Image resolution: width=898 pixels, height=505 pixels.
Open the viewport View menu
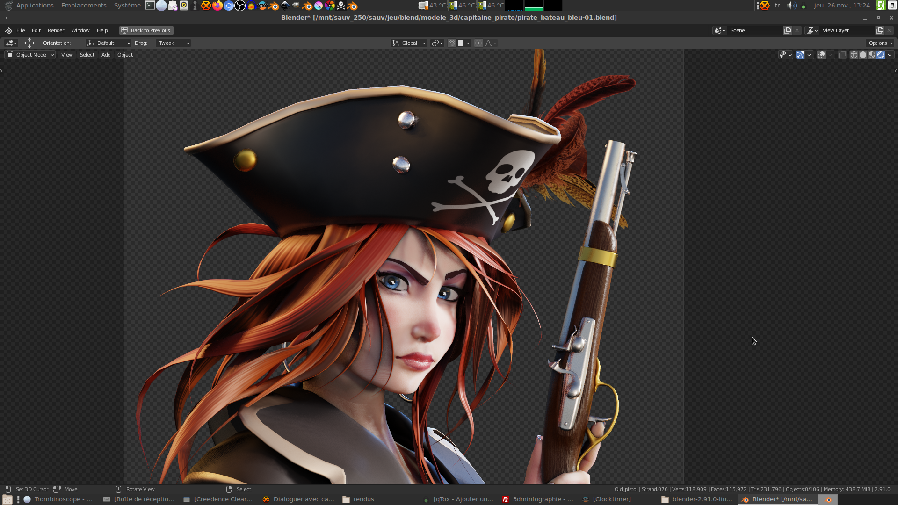click(x=67, y=55)
